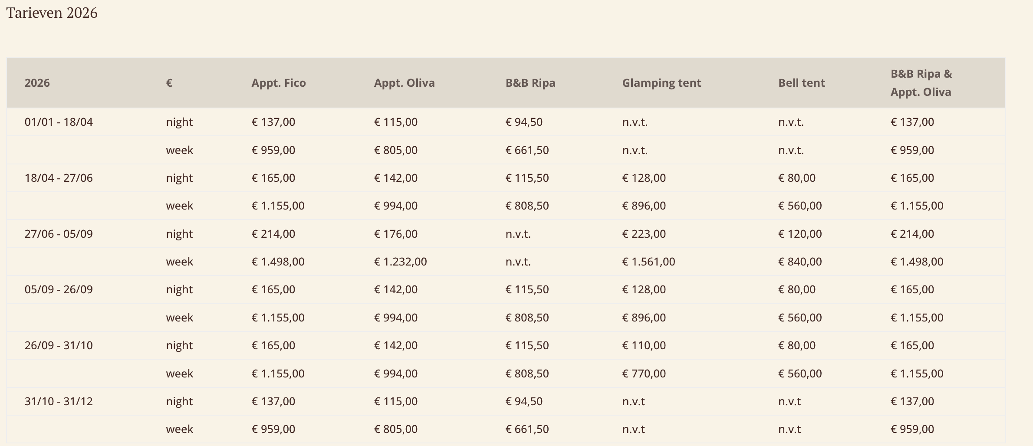Select the "B&B Ripa" column header
1033x446 pixels.
point(530,83)
